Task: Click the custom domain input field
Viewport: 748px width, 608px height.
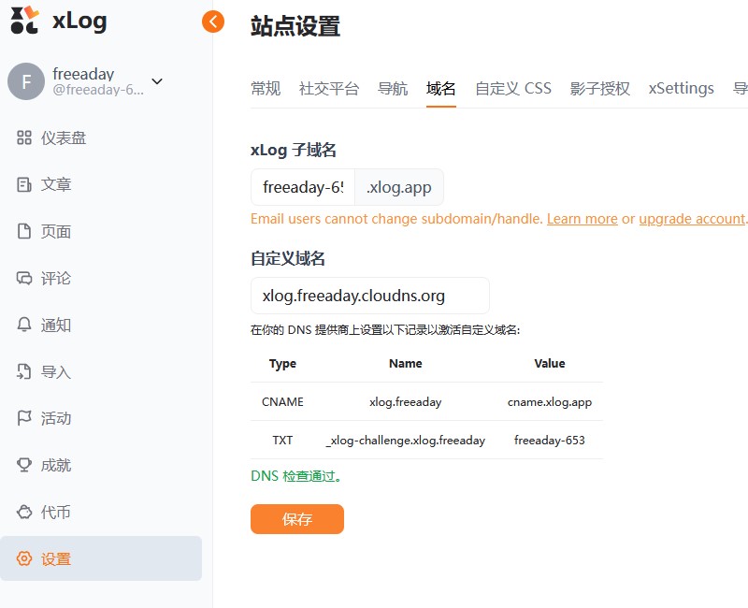Action: (370, 296)
